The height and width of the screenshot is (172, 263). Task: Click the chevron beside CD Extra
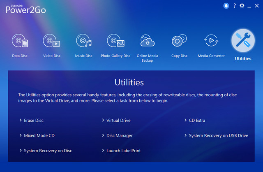pos(185,120)
